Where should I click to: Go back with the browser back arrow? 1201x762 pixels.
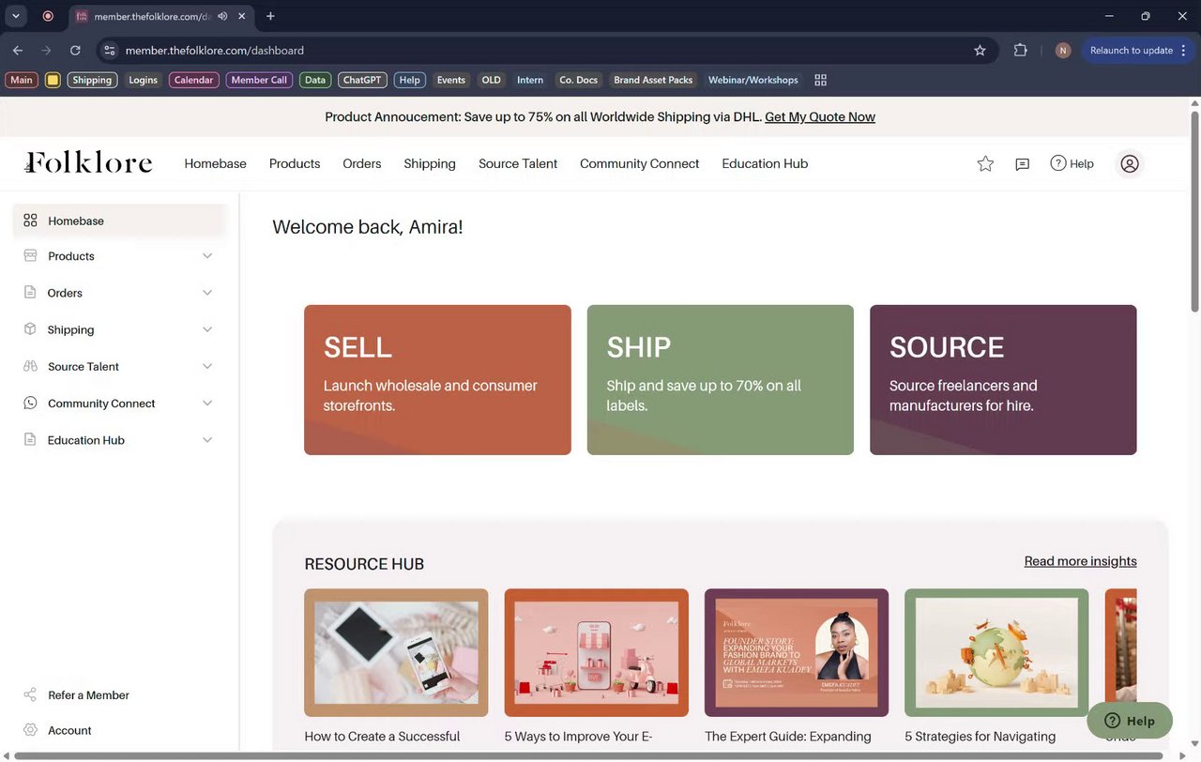pos(18,51)
